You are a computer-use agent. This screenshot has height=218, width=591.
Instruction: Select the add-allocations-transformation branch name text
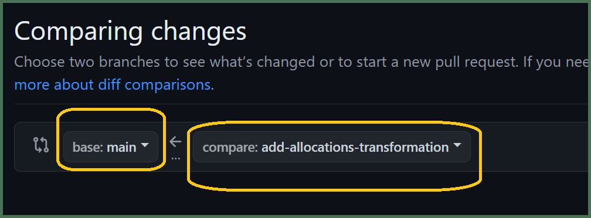355,147
